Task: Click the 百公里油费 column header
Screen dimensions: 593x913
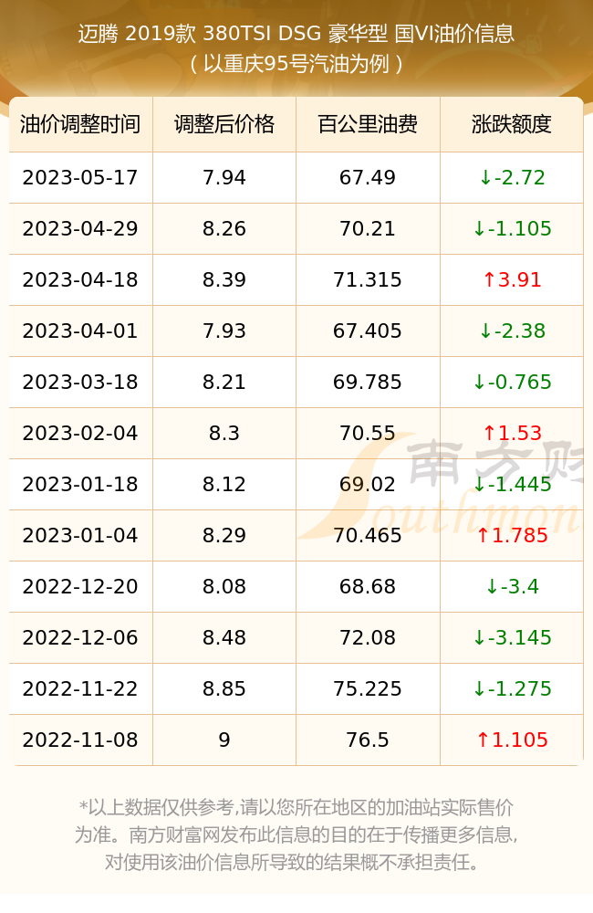Action: (368, 124)
